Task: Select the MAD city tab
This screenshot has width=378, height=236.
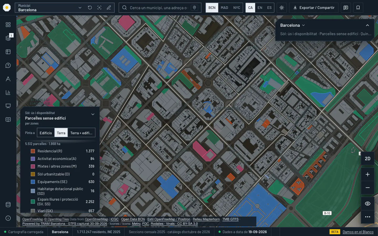Action: click(224, 8)
